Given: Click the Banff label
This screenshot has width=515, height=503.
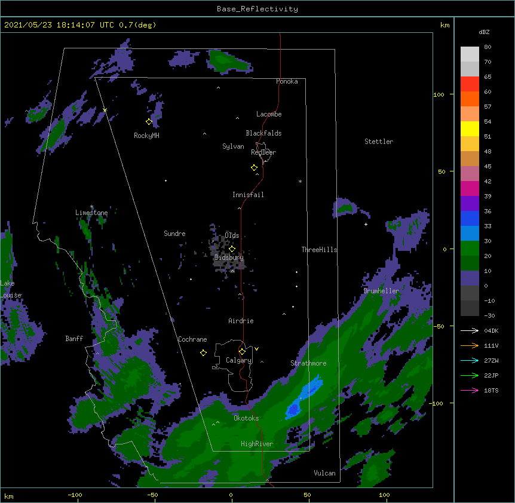Looking at the screenshot, I should (74, 339).
